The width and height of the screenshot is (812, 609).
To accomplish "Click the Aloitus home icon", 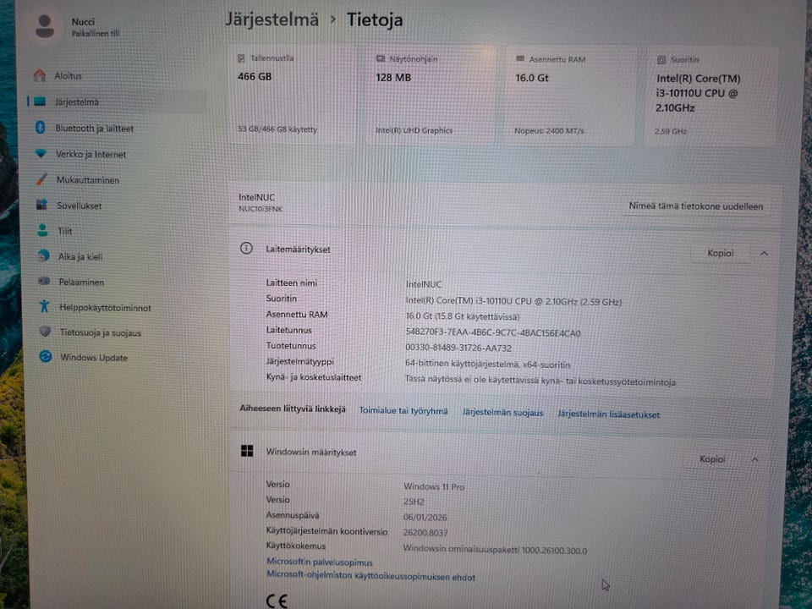I will 40,75.
